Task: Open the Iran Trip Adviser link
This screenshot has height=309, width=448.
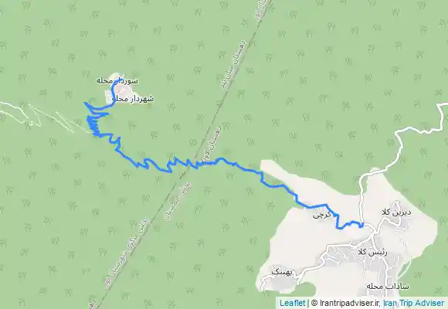Action: coord(414,303)
